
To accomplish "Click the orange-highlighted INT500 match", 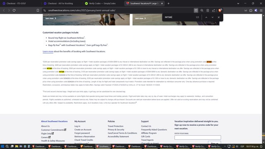I will click(x=209, y=62).
